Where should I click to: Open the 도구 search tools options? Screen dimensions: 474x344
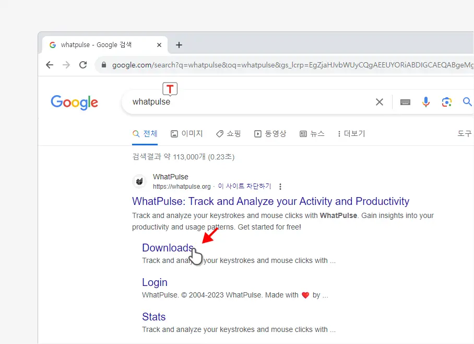(464, 133)
